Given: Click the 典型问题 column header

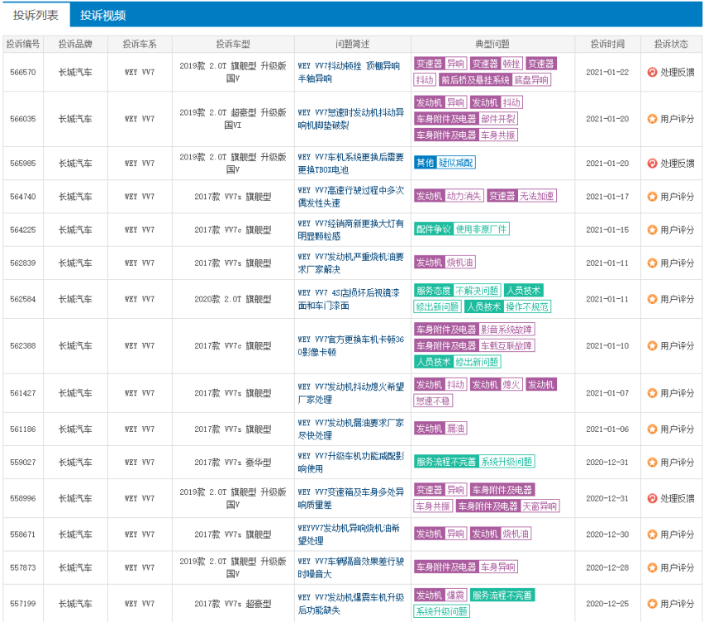Looking at the screenshot, I should pyautogui.click(x=492, y=44).
